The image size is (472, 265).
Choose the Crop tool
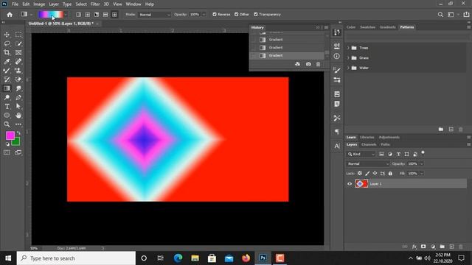pos(7,52)
